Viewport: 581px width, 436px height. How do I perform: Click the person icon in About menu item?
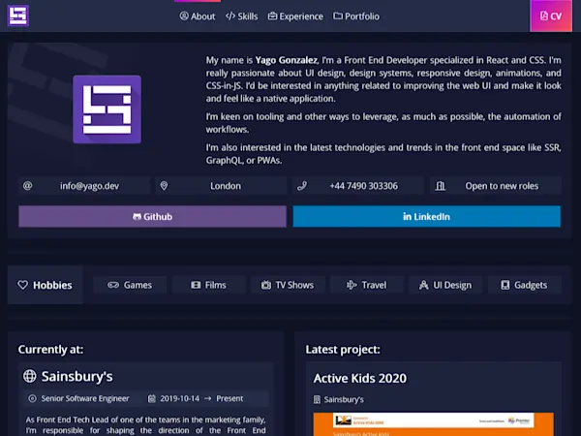coord(184,16)
